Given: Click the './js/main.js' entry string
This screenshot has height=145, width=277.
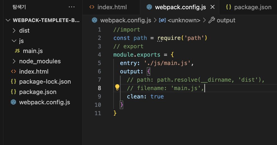Looking at the screenshot, I should click(167, 63).
